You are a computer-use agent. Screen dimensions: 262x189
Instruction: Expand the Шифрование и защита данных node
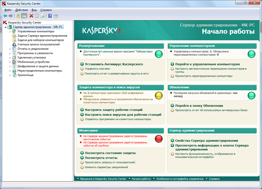[10, 66]
